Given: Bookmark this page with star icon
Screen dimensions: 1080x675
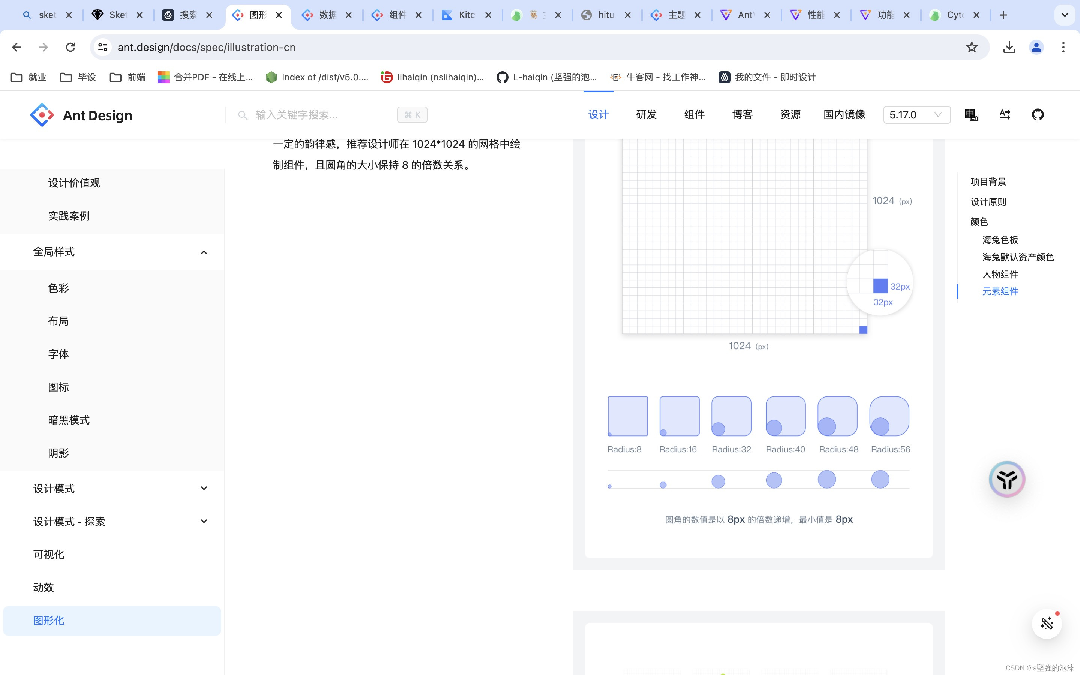Looking at the screenshot, I should (972, 47).
